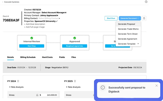Open the Generate Document dropdown

[x=130, y=18]
